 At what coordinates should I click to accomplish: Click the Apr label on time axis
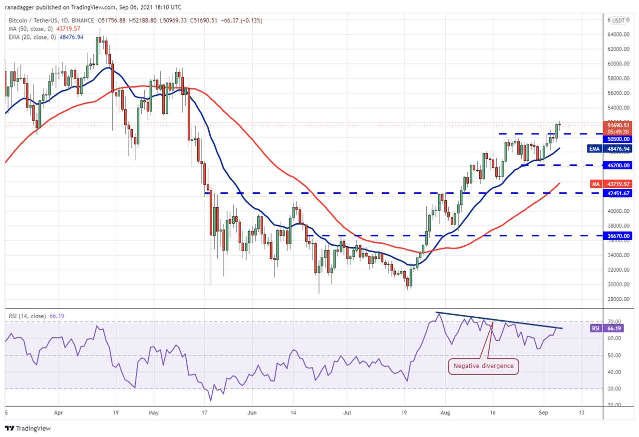[58, 414]
